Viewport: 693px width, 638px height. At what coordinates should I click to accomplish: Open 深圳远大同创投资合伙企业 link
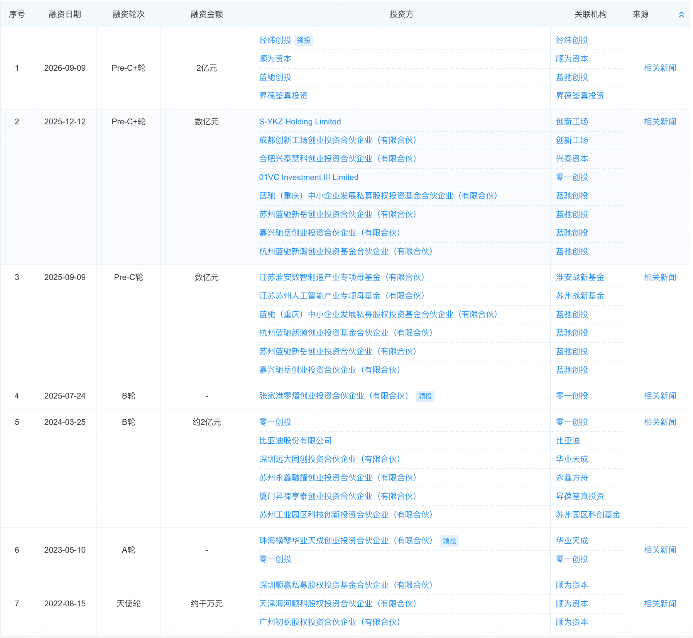pos(330,459)
